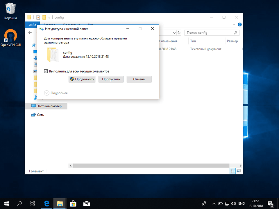The height and width of the screenshot is (209, 279).
Task: Open the People tray icon
Action: click(204, 203)
